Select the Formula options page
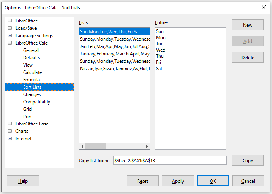The image size is (272, 194). [31, 80]
